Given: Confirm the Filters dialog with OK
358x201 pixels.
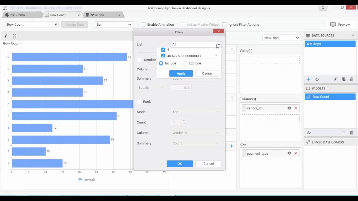Looking at the screenshot, I should [x=180, y=164].
